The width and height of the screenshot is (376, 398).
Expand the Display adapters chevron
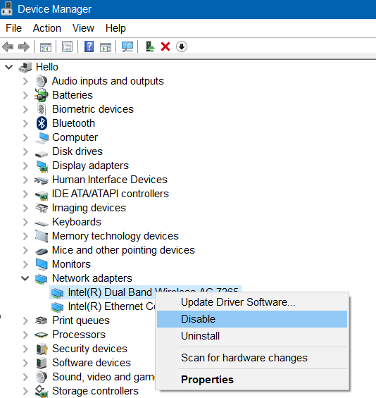tap(25, 166)
